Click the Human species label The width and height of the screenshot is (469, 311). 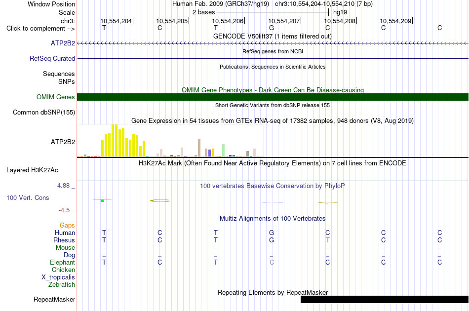click(65, 233)
